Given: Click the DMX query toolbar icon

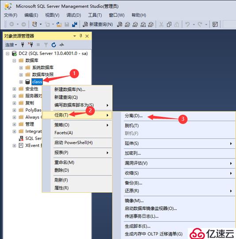Looking at the screenshot, I should (135, 24).
